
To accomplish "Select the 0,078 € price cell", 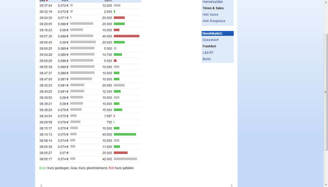I will point(63,122).
